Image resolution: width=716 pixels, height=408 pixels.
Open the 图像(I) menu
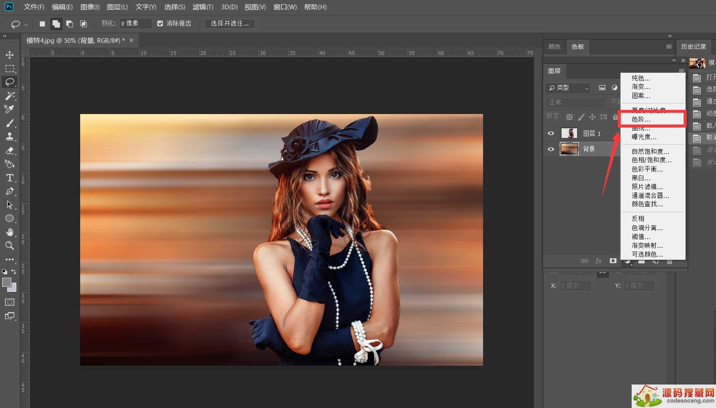[x=90, y=7]
